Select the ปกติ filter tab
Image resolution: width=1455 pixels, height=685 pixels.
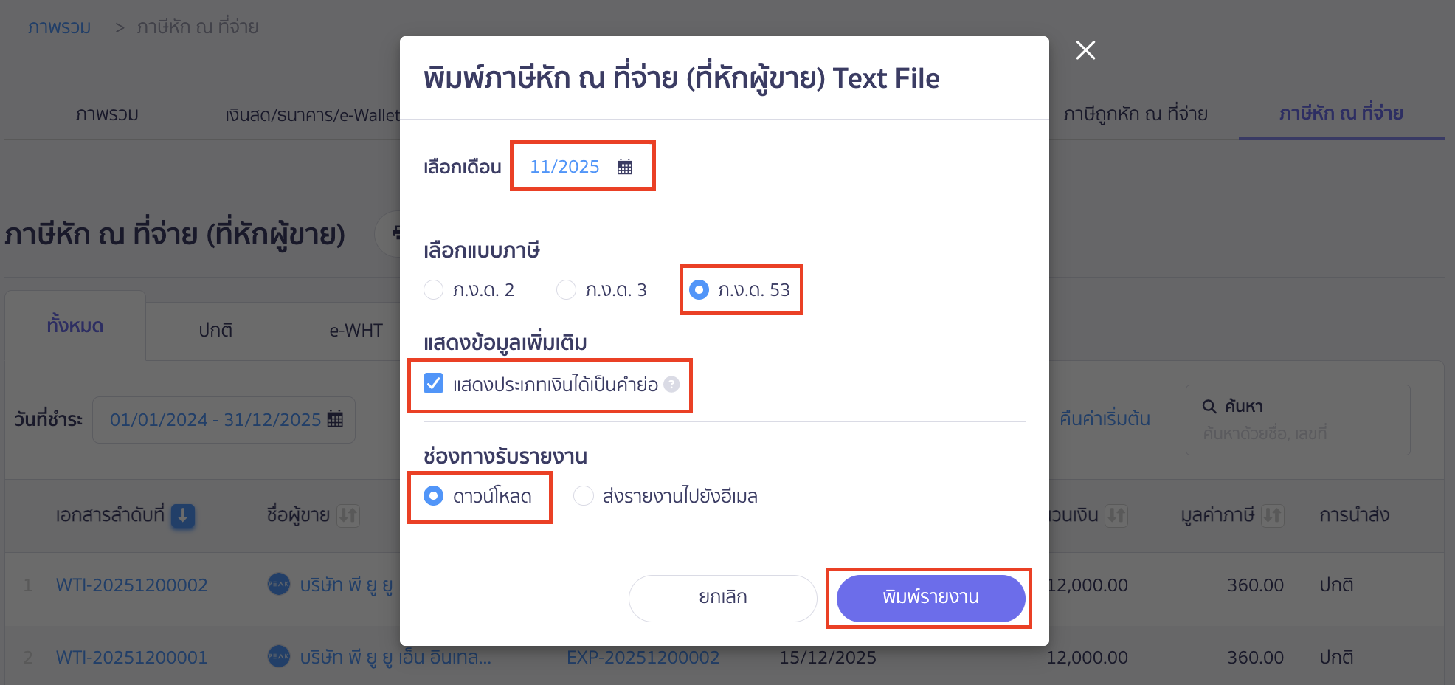(x=215, y=330)
